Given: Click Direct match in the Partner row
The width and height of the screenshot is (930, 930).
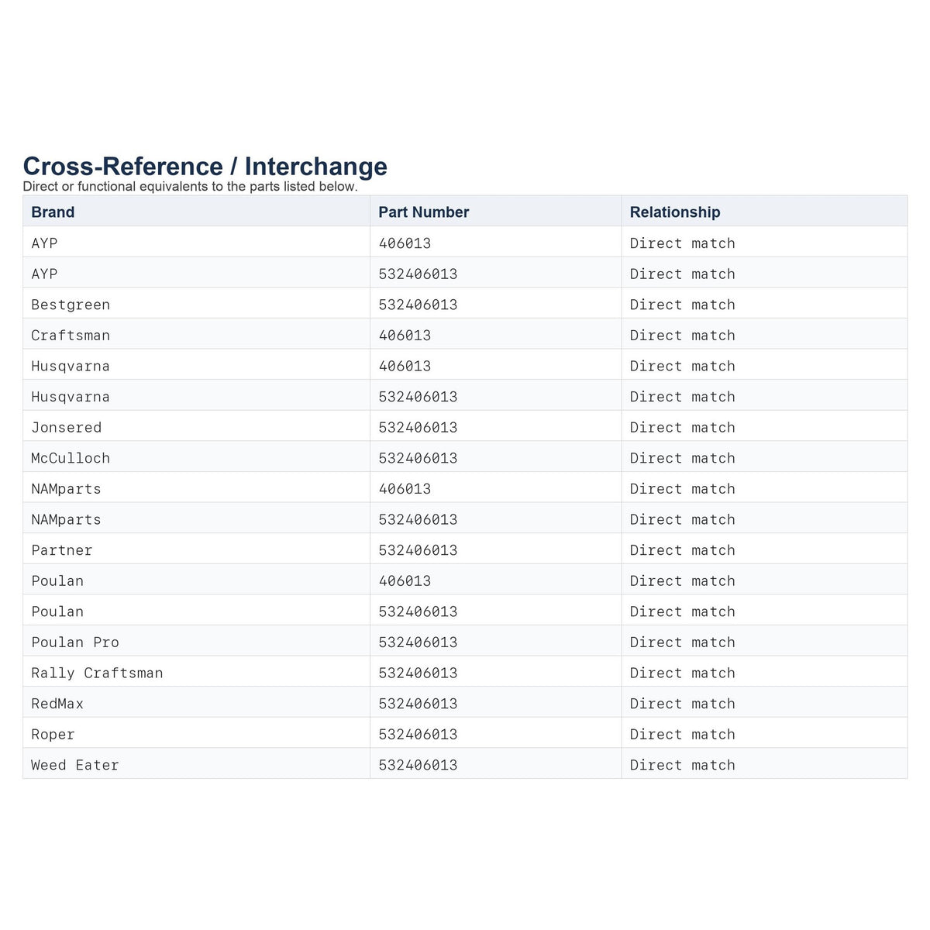Looking at the screenshot, I should (x=682, y=550).
